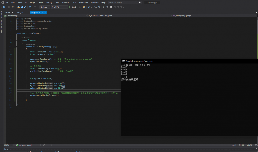Open the Debug configuration dropdown
The height and width of the screenshot is (152, 258).
(45, 7)
